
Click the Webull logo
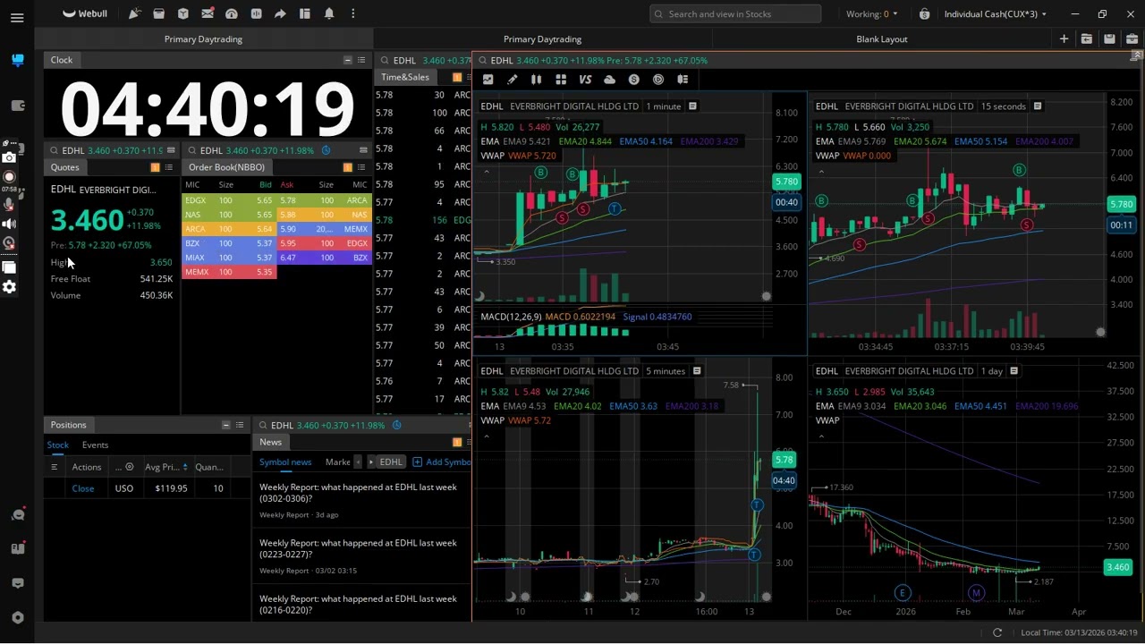(x=85, y=13)
